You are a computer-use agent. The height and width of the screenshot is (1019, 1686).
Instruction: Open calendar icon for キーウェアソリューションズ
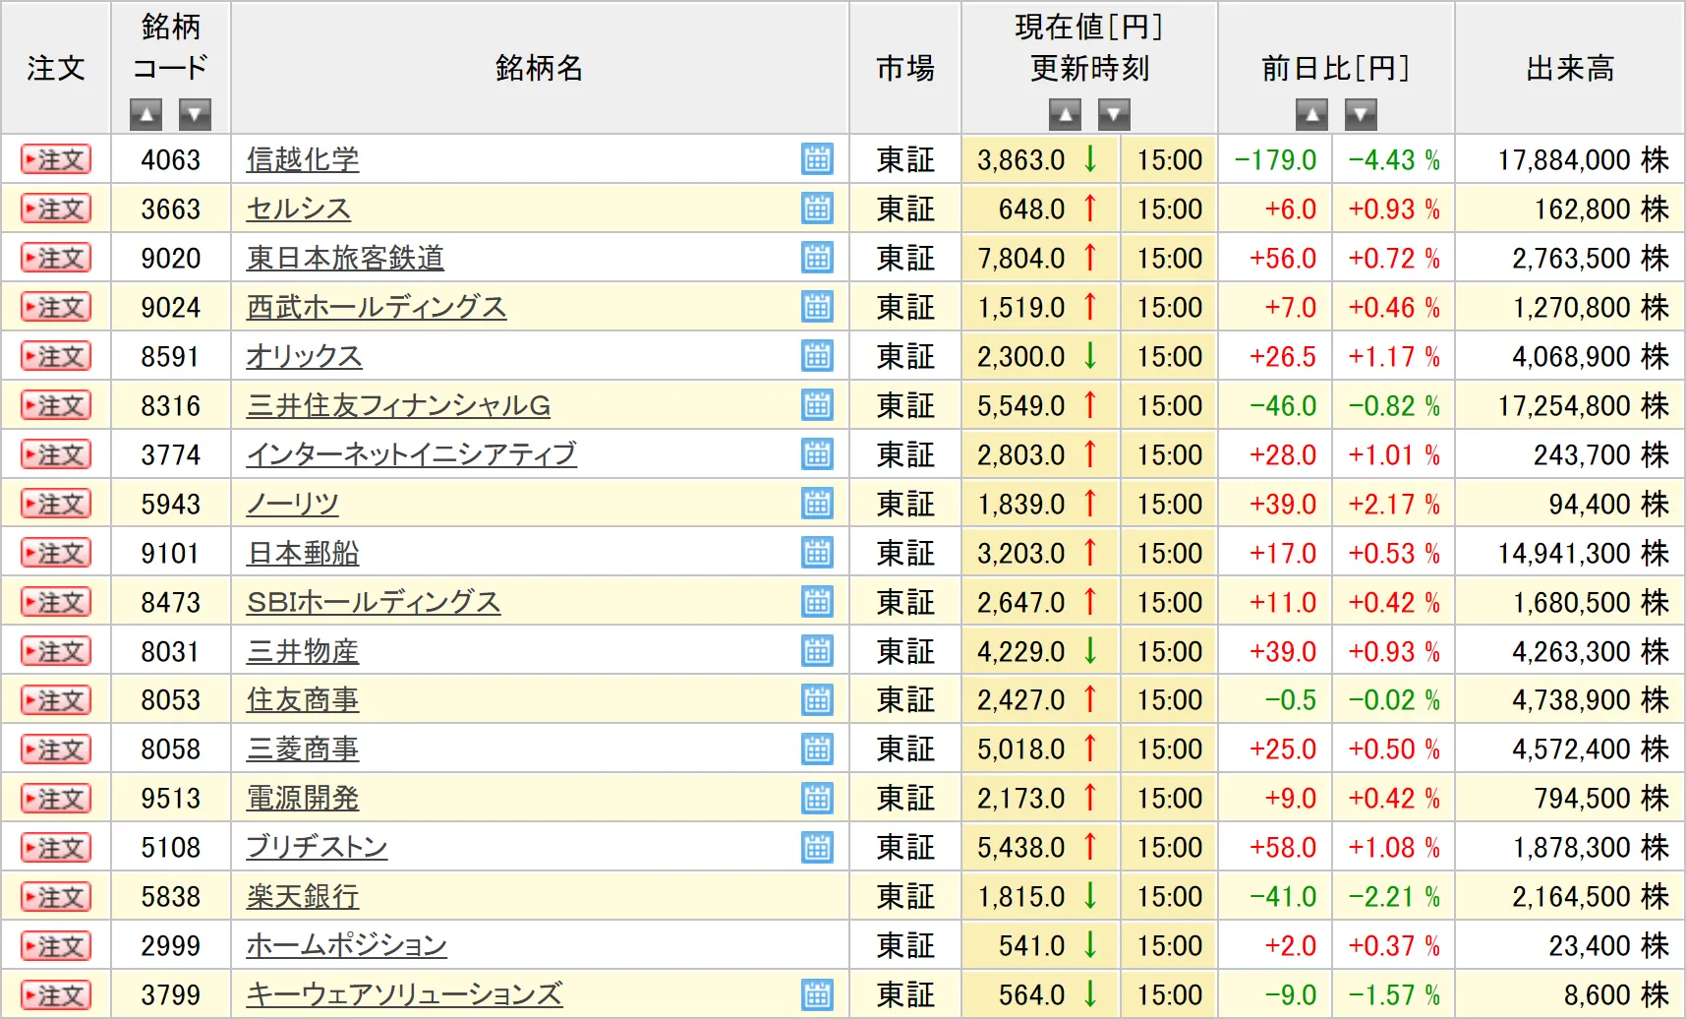tap(817, 995)
